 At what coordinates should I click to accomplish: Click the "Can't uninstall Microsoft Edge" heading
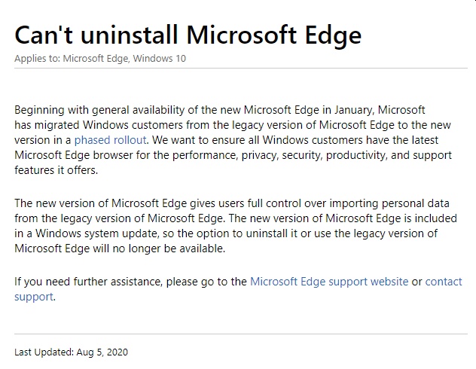point(188,35)
